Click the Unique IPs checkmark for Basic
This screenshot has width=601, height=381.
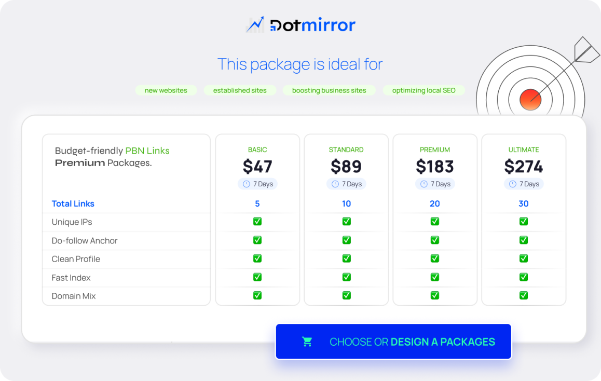257,221
